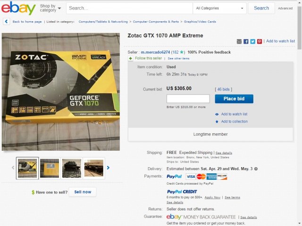Toggle star icon Add to collection
Image resolution: width=302 pixels, height=226 pixels.
click(x=217, y=121)
